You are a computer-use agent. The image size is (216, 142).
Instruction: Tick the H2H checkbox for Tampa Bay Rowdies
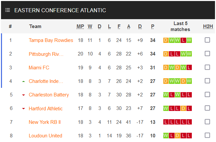(207, 40)
